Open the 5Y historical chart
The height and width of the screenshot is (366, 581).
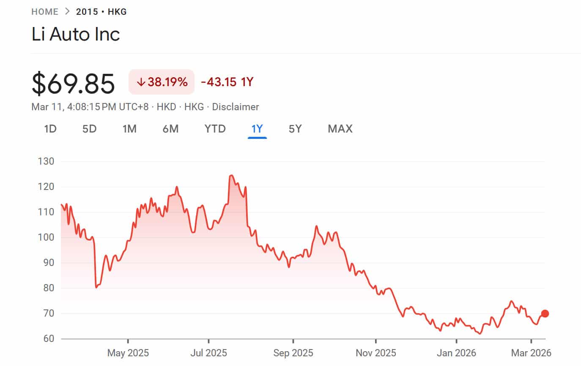coord(295,129)
